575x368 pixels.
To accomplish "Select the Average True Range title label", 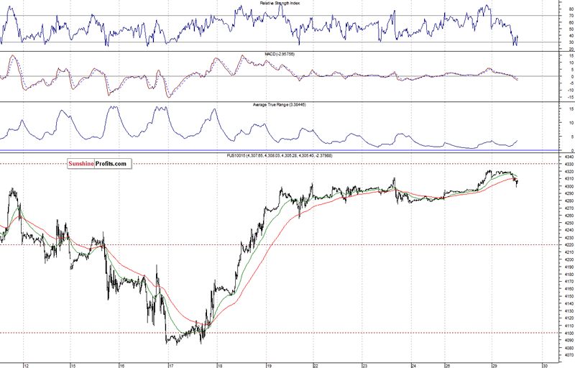I will 269,103.
